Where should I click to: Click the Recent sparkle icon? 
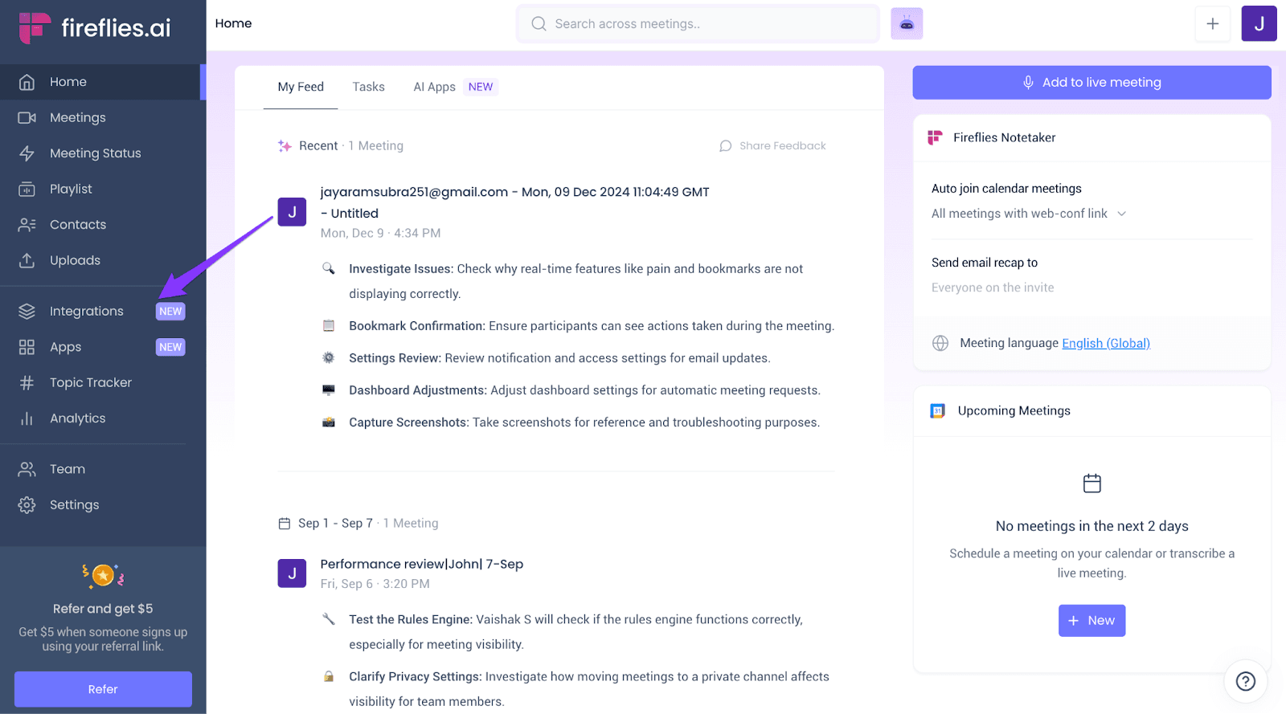[285, 146]
